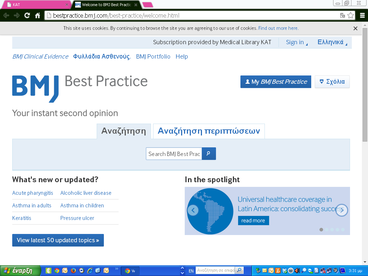
Task: Open the Acute pharyngitis topic
Action: (x=33, y=193)
